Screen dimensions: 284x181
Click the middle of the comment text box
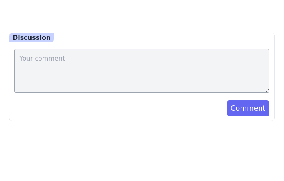coord(141,71)
